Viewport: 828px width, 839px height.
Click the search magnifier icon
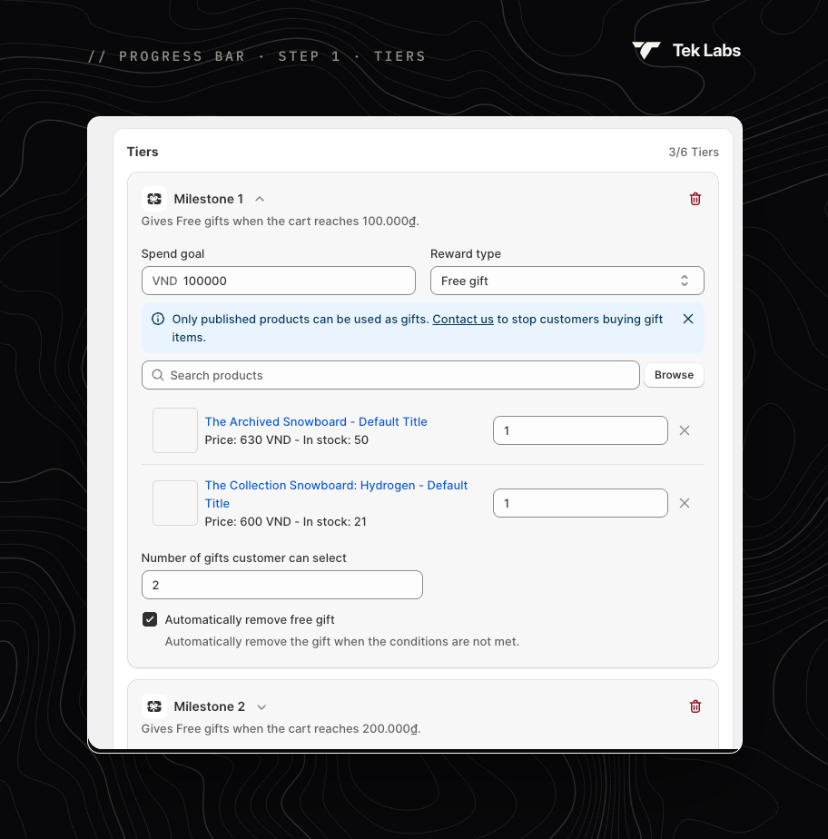point(158,375)
